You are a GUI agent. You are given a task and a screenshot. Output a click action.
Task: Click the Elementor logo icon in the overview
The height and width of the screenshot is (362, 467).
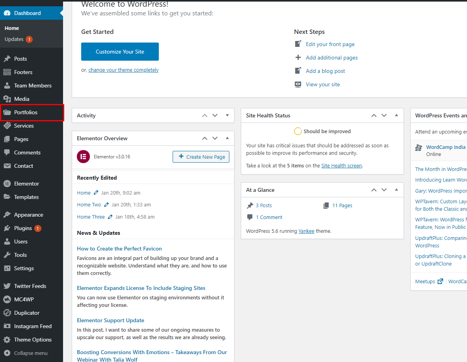[83, 156]
